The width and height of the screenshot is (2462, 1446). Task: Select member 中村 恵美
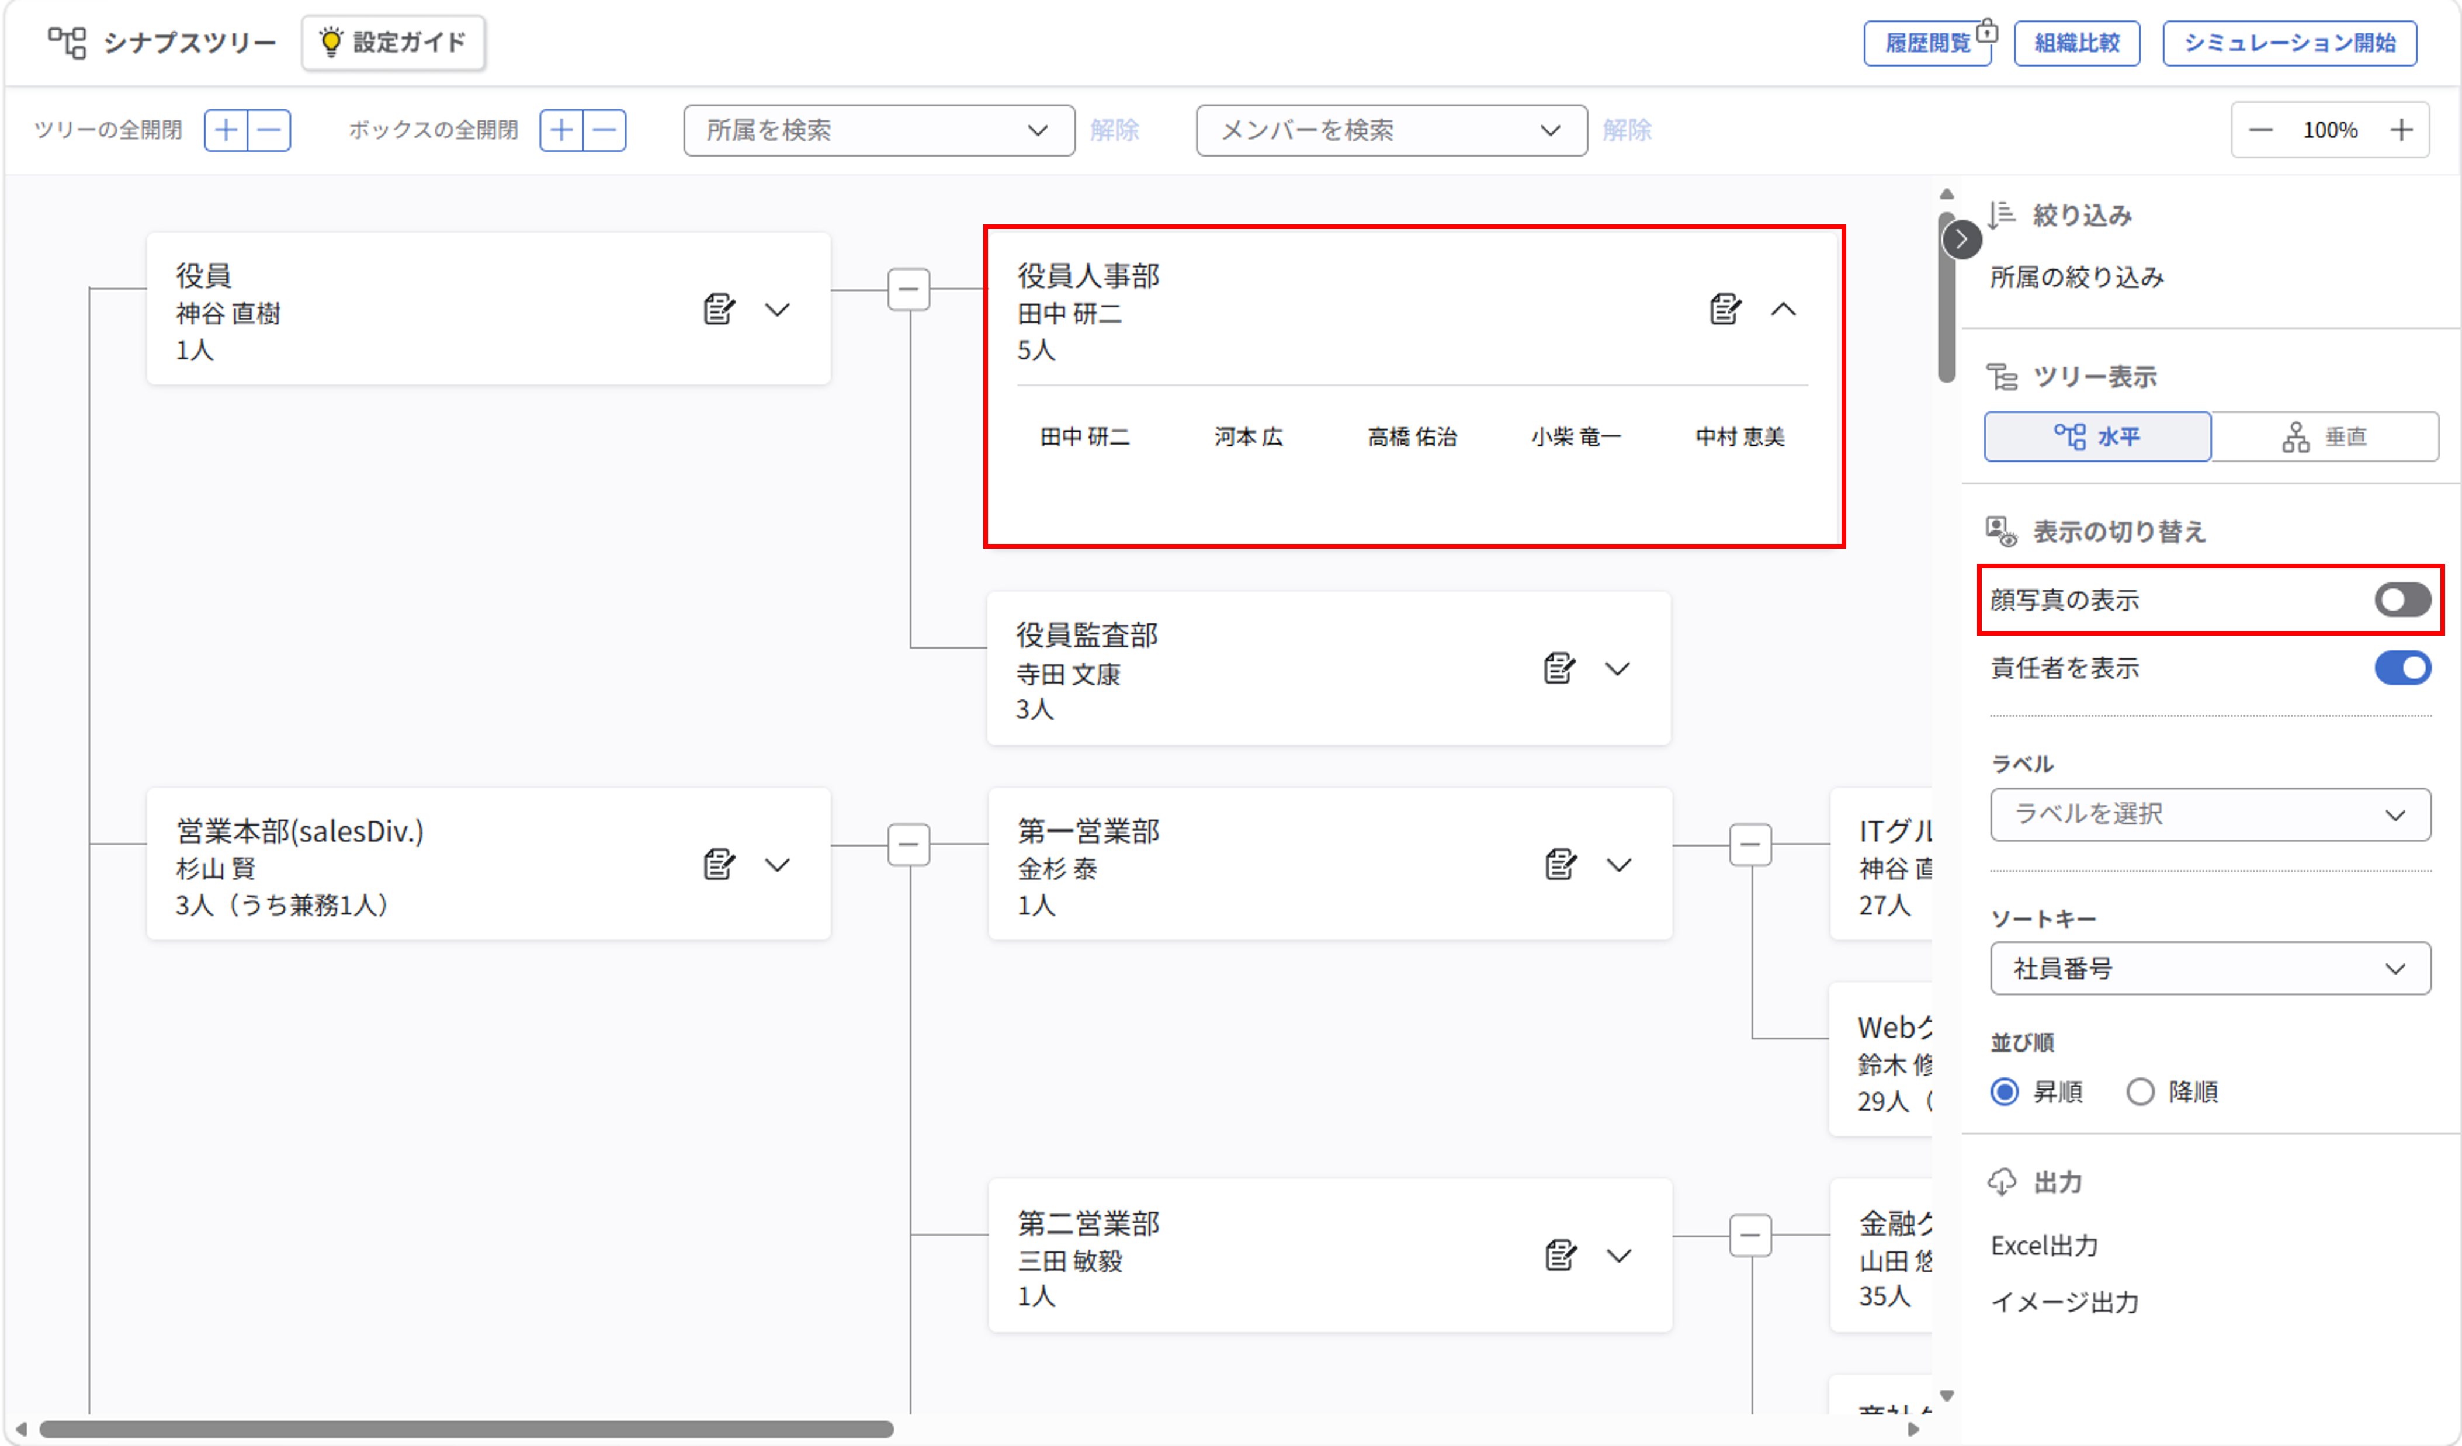[x=1740, y=437]
